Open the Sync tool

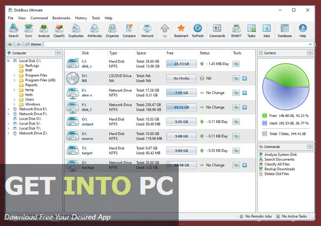click(28, 30)
